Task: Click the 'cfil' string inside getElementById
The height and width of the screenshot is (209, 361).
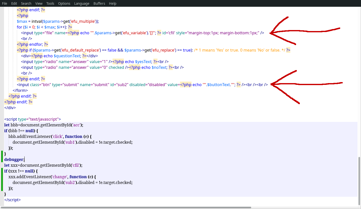Action: (x=75, y=165)
